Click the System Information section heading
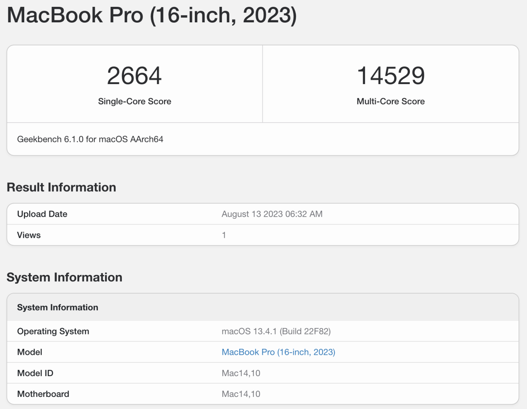The width and height of the screenshot is (527, 409). [x=64, y=277]
